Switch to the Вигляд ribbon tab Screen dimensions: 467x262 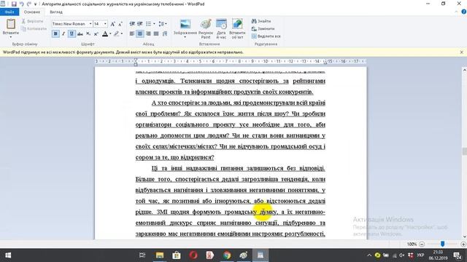56,12
